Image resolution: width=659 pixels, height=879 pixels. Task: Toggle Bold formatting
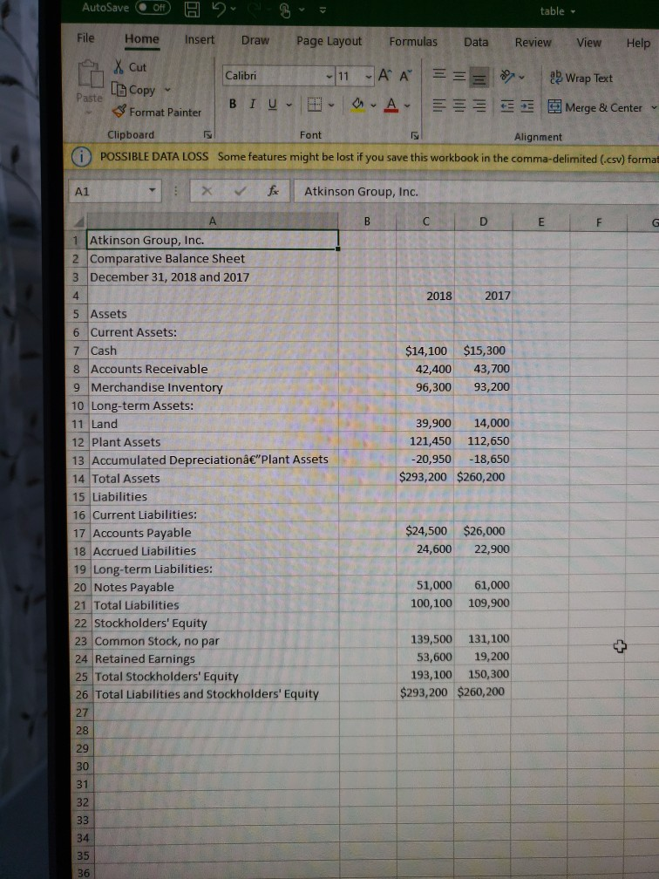pyautogui.click(x=233, y=104)
